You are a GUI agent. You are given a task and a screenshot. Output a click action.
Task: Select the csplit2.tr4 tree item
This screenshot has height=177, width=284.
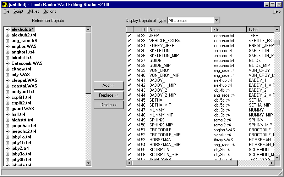(x=21, y=103)
